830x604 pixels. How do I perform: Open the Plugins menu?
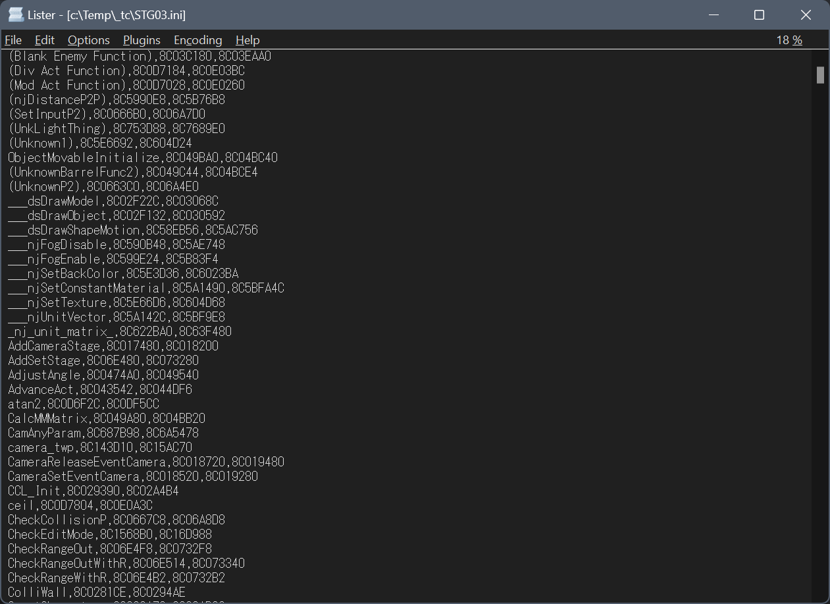(142, 40)
